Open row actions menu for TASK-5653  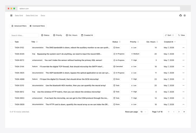(x=183, y=98)
